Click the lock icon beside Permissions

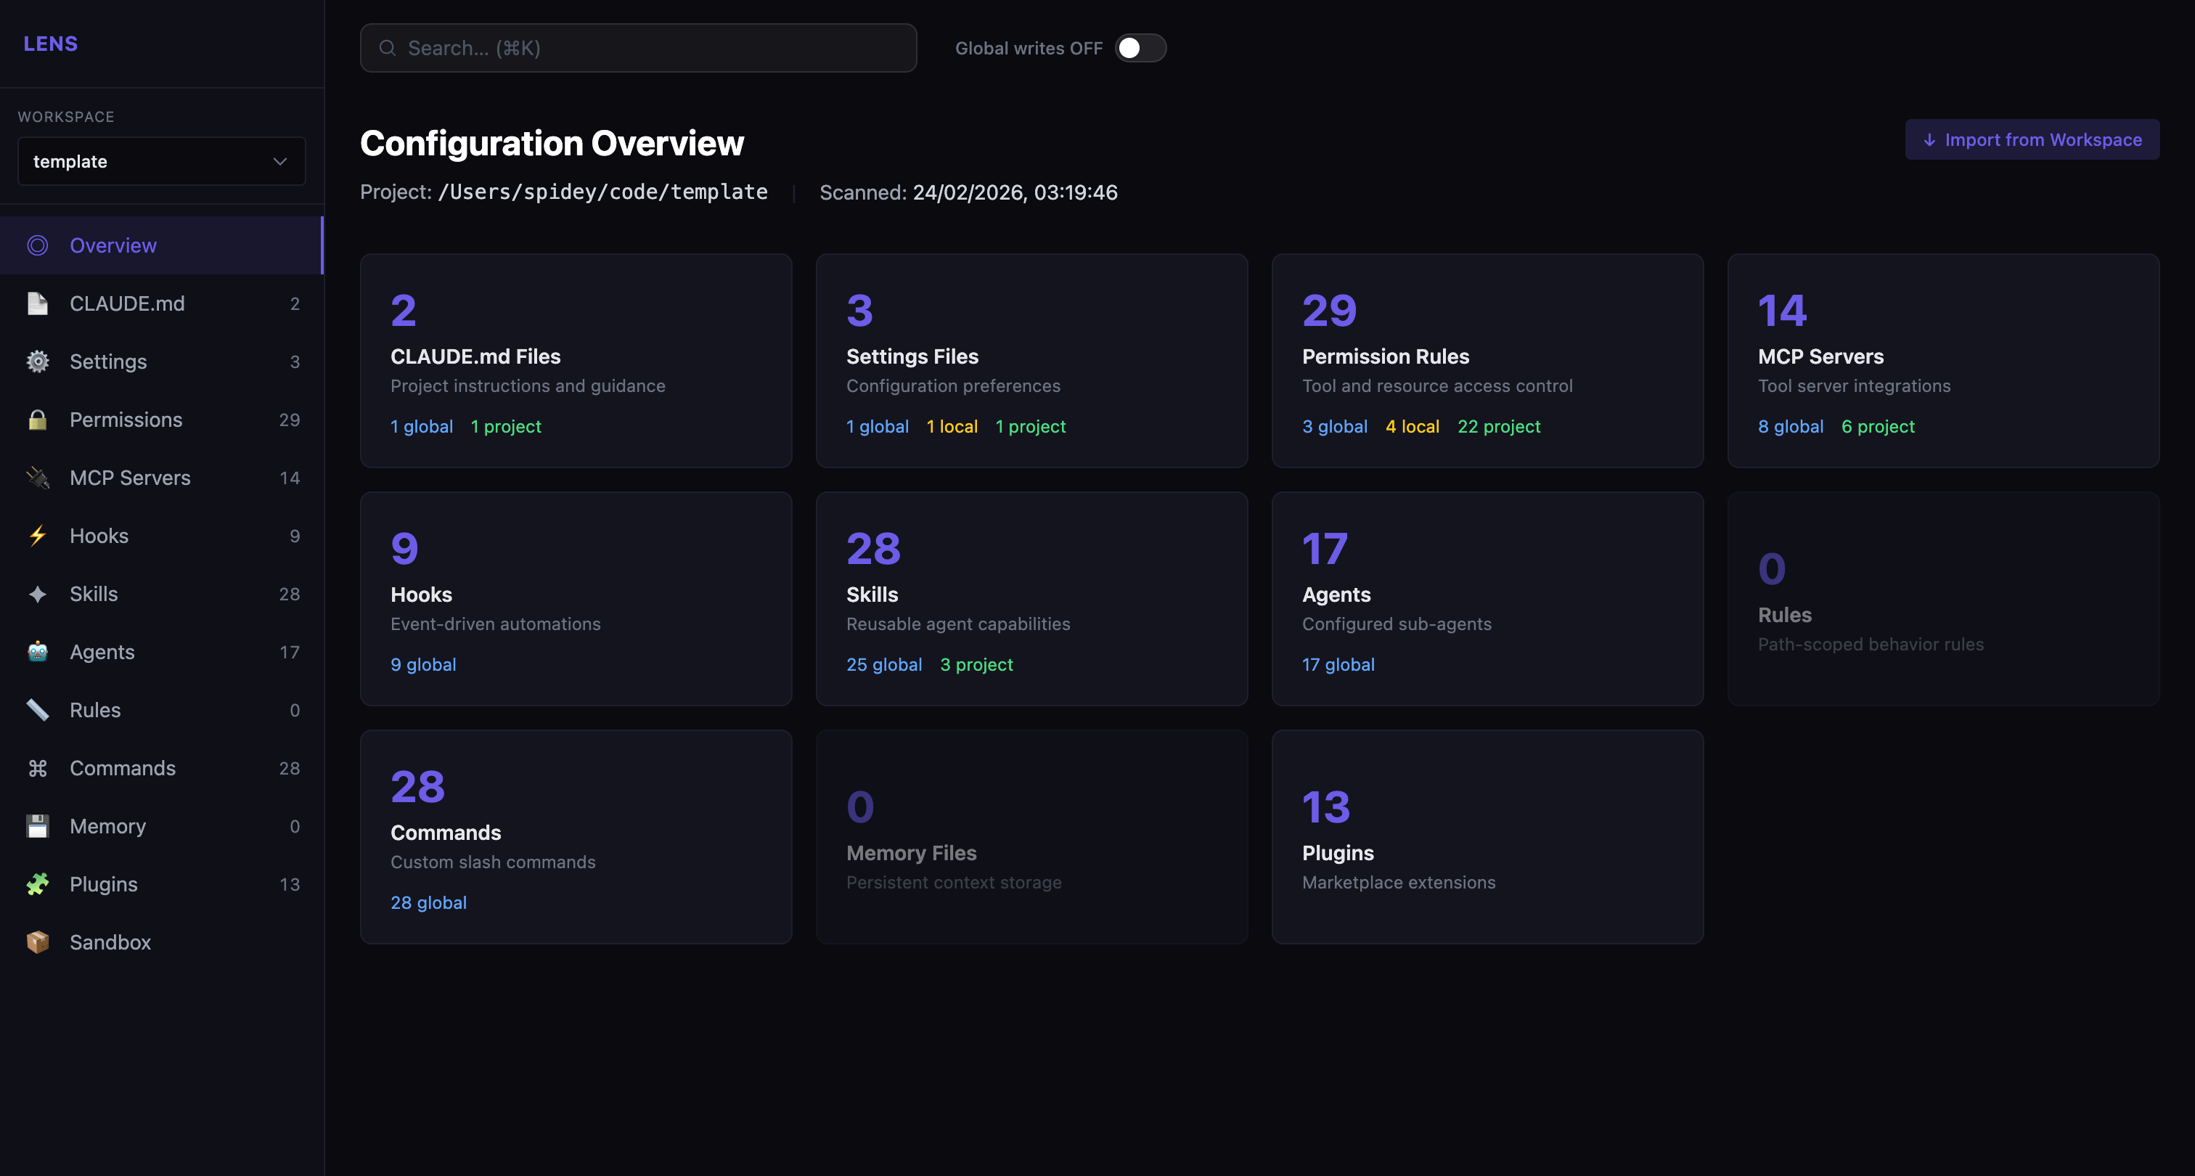[38, 420]
